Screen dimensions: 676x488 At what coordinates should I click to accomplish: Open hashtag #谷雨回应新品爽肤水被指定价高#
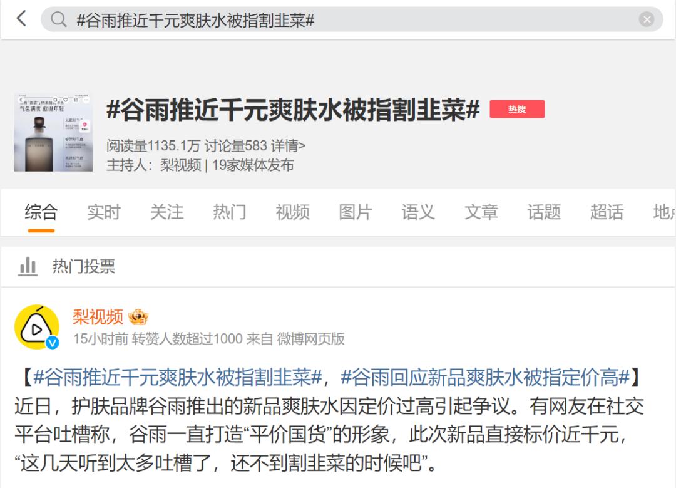[x=486, y=378]
